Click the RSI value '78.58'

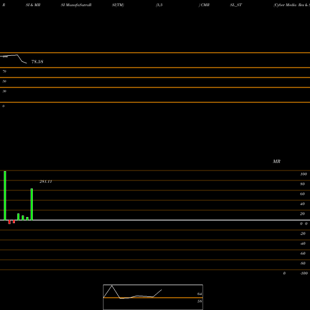coord(37,61)
